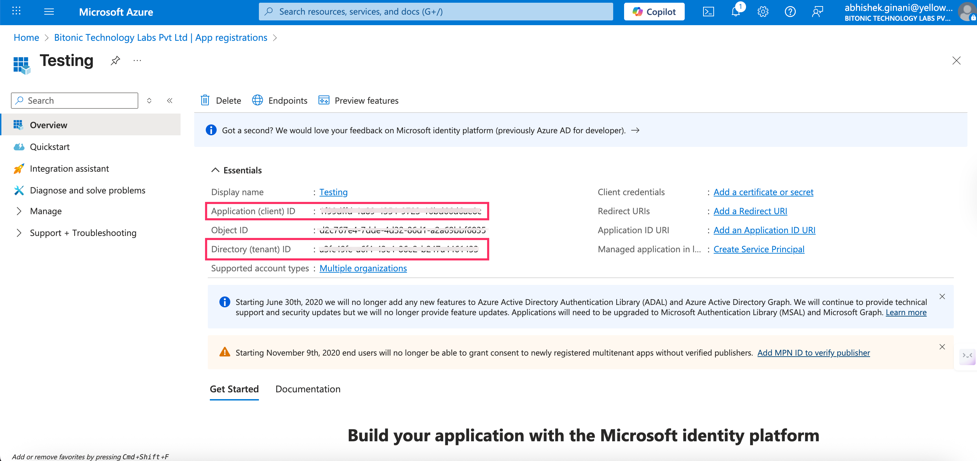Toggle sidebar expand/collapse all arrows
The width and height of the screenshot is (977, 461).
[x=149, y=101]
